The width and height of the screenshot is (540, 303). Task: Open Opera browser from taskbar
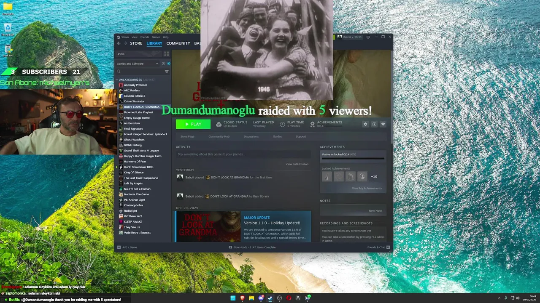289,298
